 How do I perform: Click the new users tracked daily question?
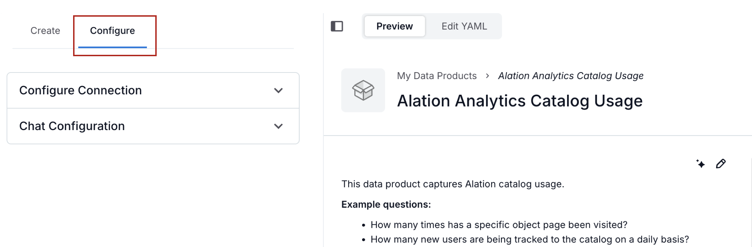pyautogui.click(x=529, y=240)
